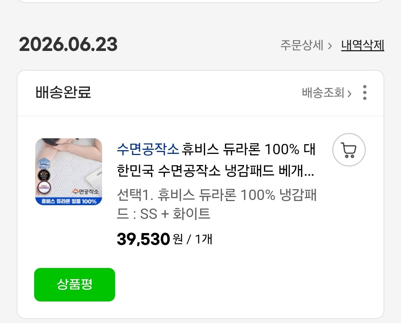Click the blue hexagon badge on product image
Viewport: 401px width, 323px height.
[x=43, y=162]
